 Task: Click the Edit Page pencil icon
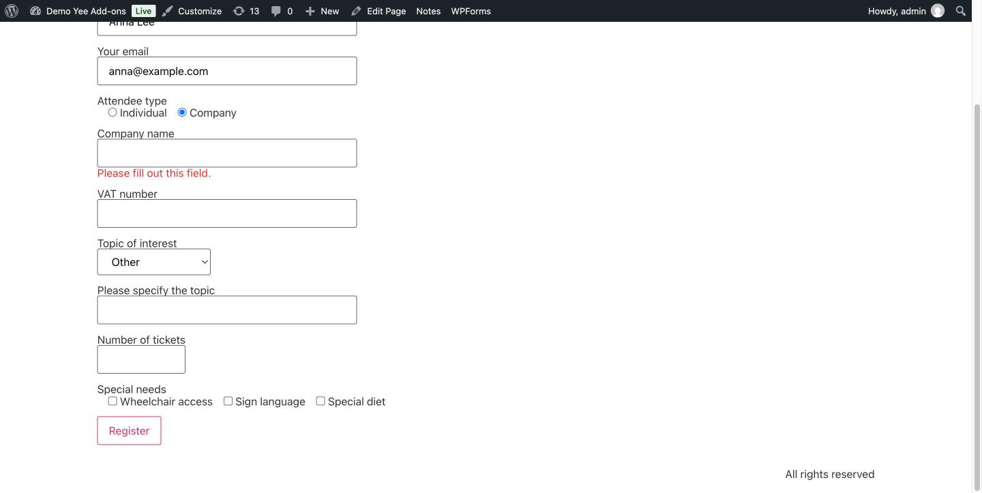coord(356,11)
